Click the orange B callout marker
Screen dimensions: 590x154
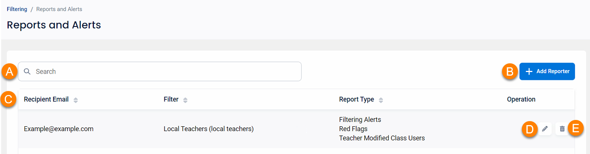(x=510, y=72)
